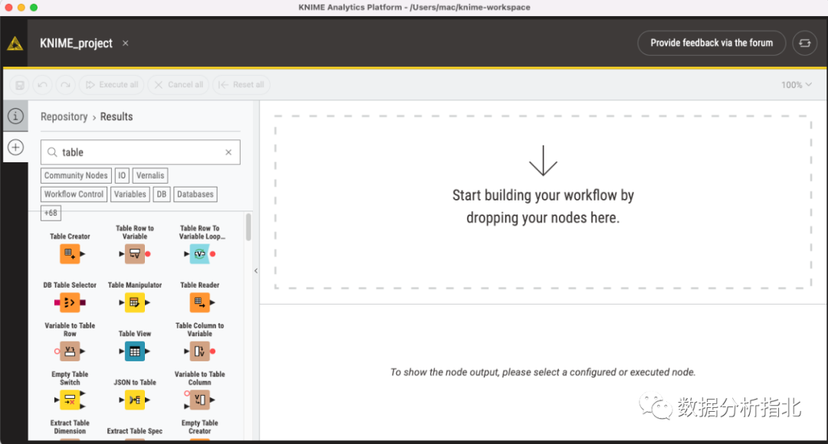This screenshot has width=828, height=444.
Task: Select the DB Table Selector node icon
Action: [x=70, y=302]
